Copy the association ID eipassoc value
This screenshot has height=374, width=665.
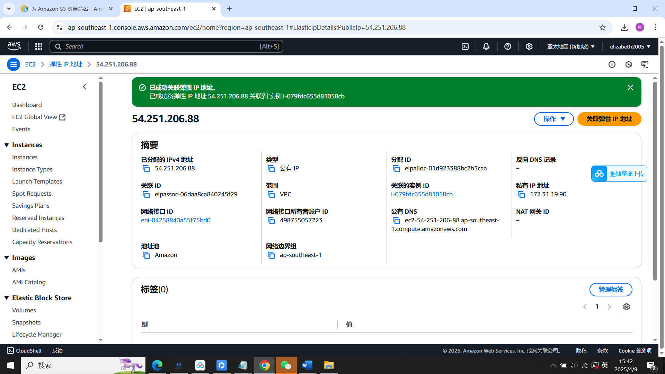tap(146, 195)
